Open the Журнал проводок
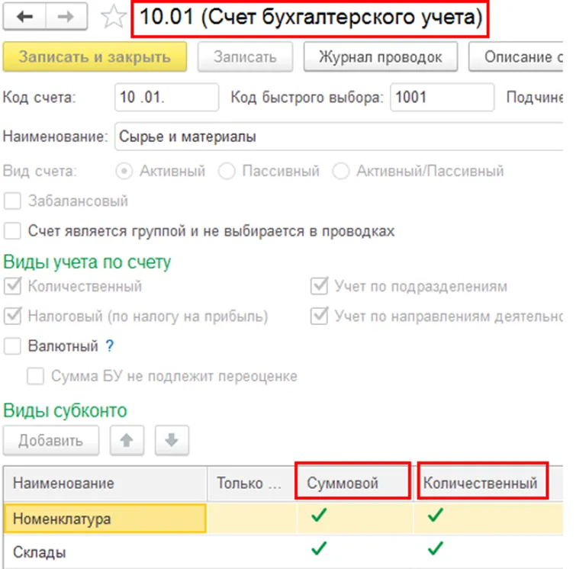Screen dimensions: 576x569 pyautogui.click(x=382, y=57)
